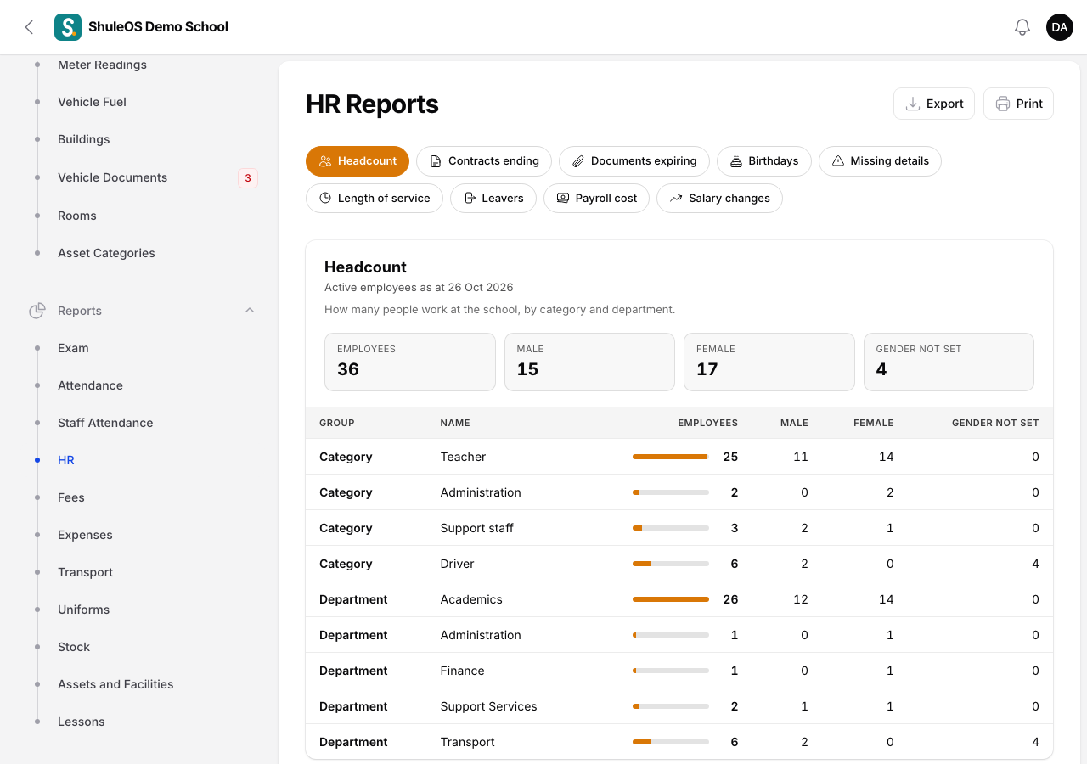Open Vehicle Fuel in sidebar
The width and height of the screenshot is (1087, 764).
tap(92, 102)
